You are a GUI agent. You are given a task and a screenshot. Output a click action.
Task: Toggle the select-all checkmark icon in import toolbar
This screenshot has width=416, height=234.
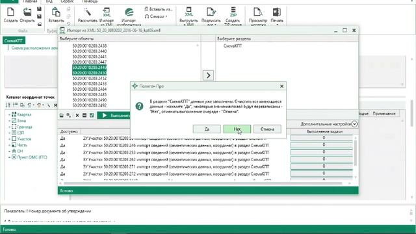coord(92,116)
